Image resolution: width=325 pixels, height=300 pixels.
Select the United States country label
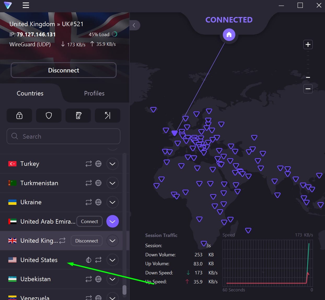pos(39,260)
